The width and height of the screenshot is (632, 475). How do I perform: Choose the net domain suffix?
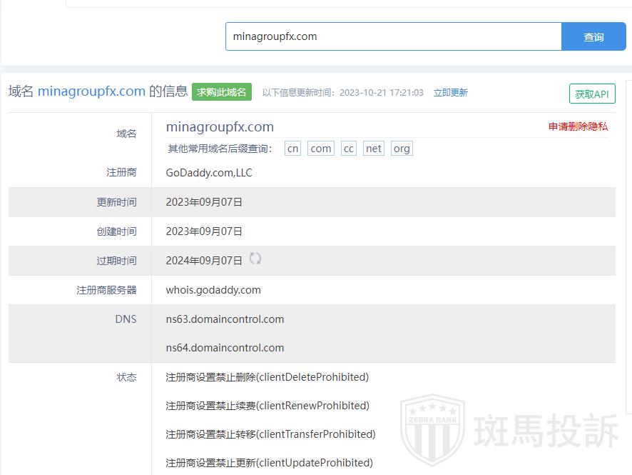tap(374, 149)
